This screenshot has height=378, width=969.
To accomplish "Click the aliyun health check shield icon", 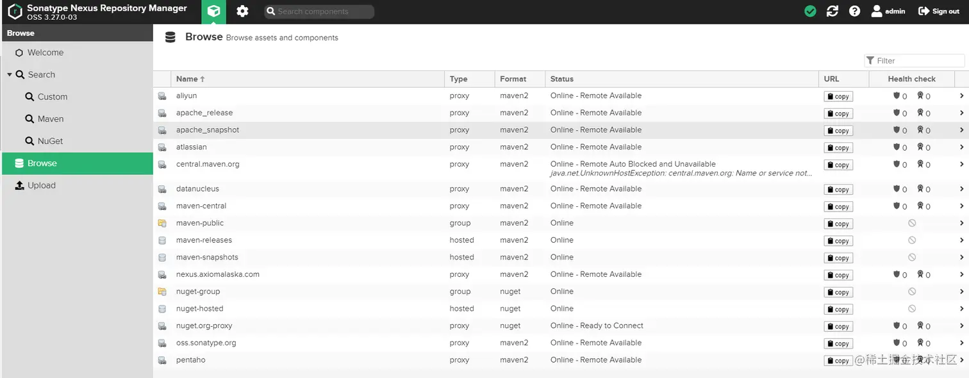I will click(897, 96).
